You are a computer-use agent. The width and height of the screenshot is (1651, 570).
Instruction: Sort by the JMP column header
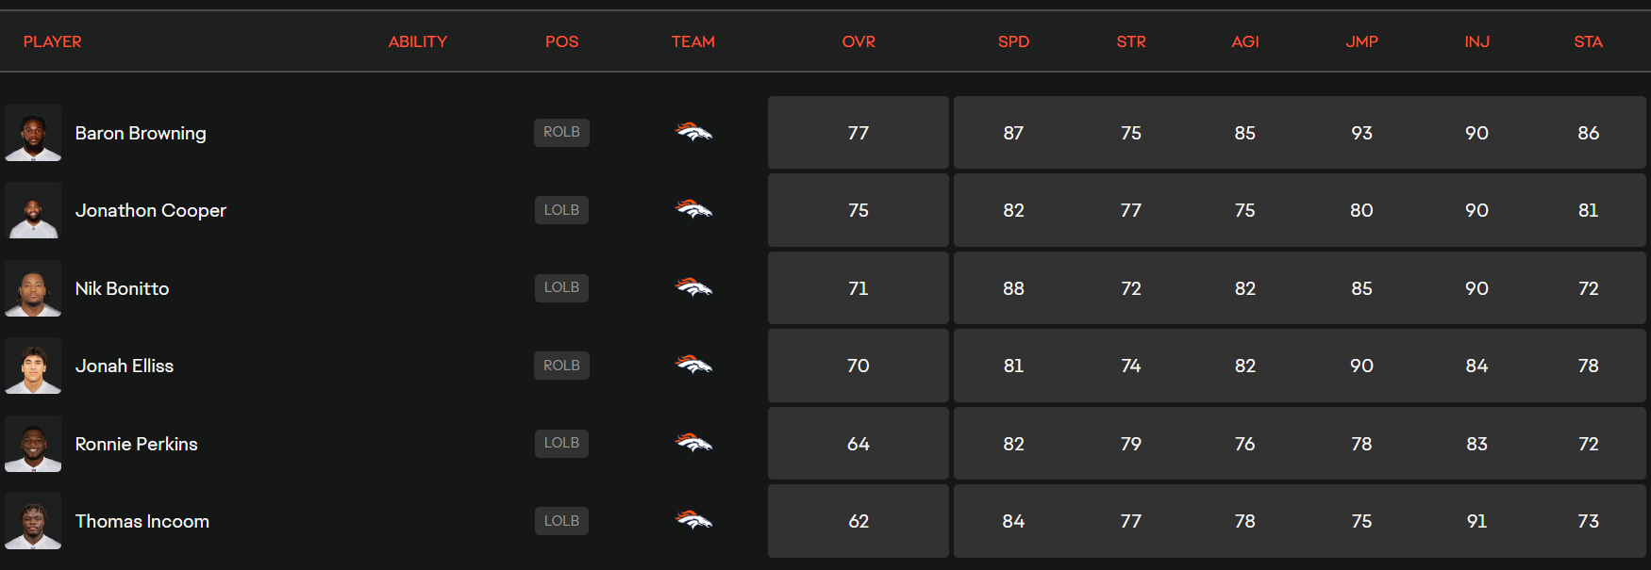pos(1361,41)
